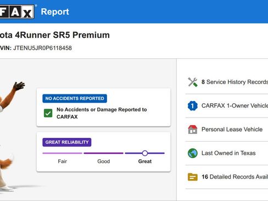The width and height of the screenshot is (268, 201).
Task: Select the No Accidents Reported badge
Action: coord(75,98)
